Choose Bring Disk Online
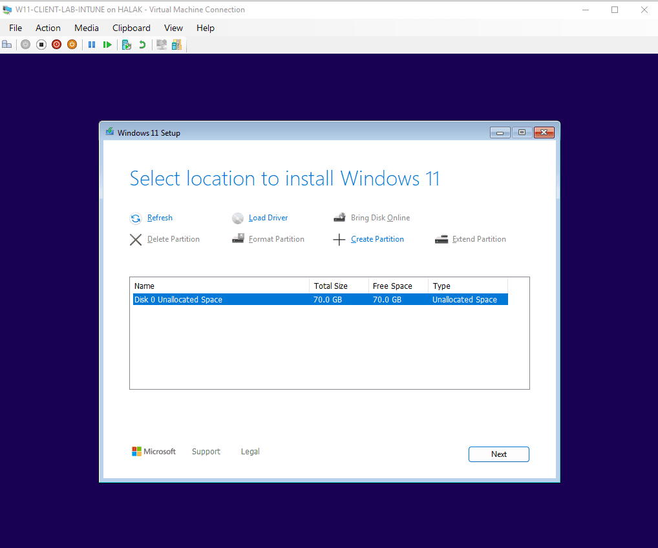Image resolution: width=658 pixels, height=548 pixels. pyautogui.click(x=380, y=218)
